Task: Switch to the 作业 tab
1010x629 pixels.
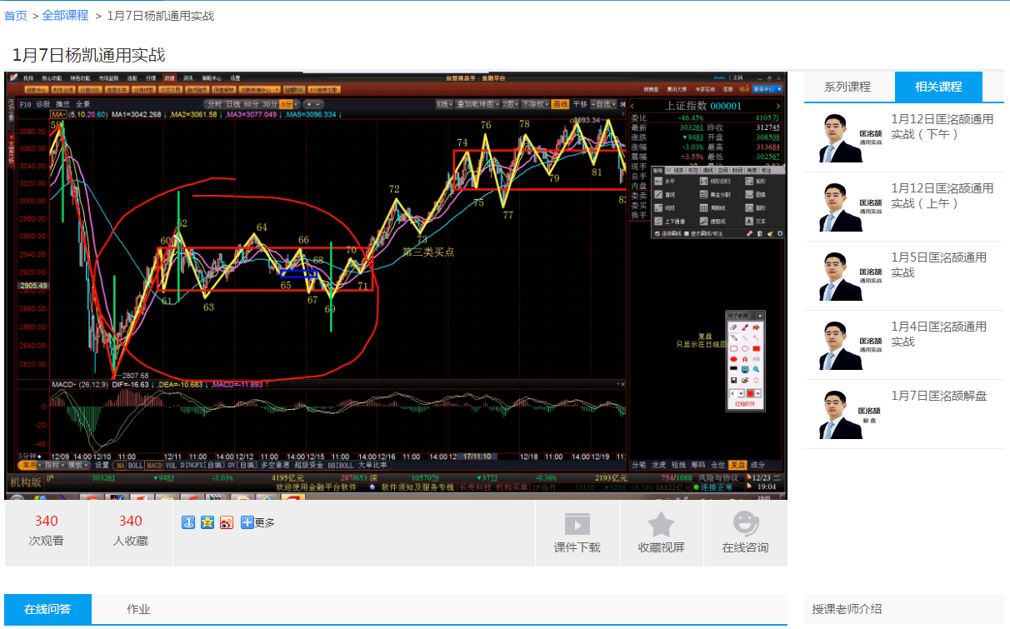Action: (x=138, y=609)
